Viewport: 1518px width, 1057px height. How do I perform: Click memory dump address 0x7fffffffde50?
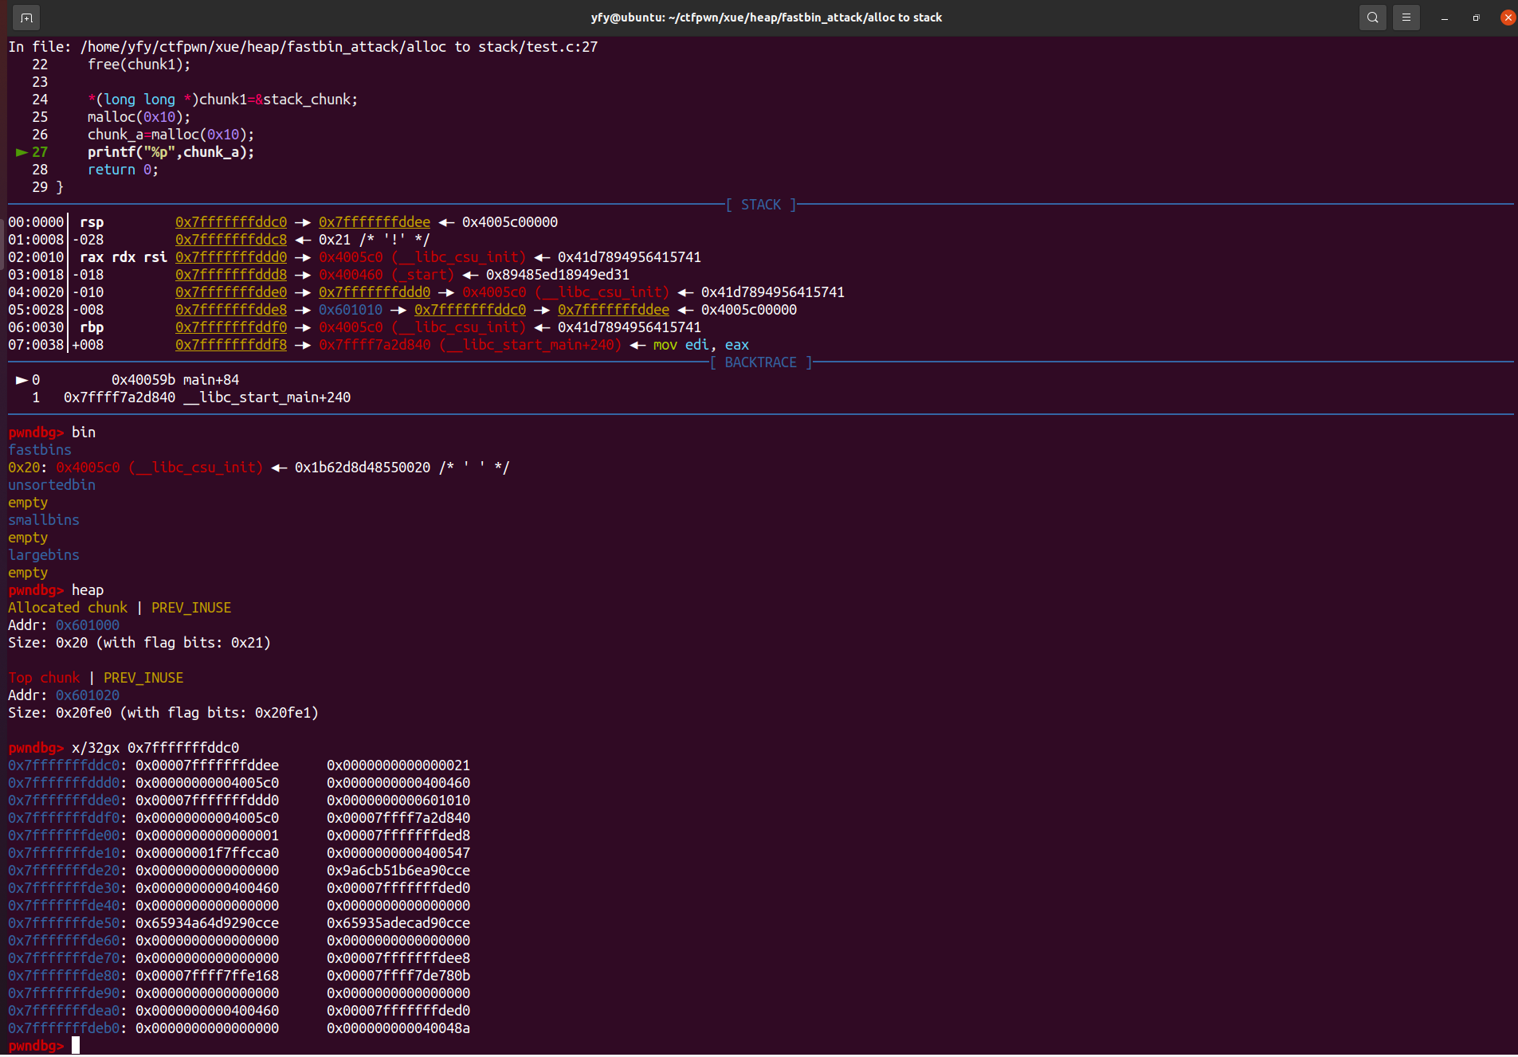[x=64, y=923]
